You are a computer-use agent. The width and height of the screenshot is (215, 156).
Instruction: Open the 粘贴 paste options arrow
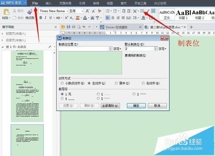(10, 18)
